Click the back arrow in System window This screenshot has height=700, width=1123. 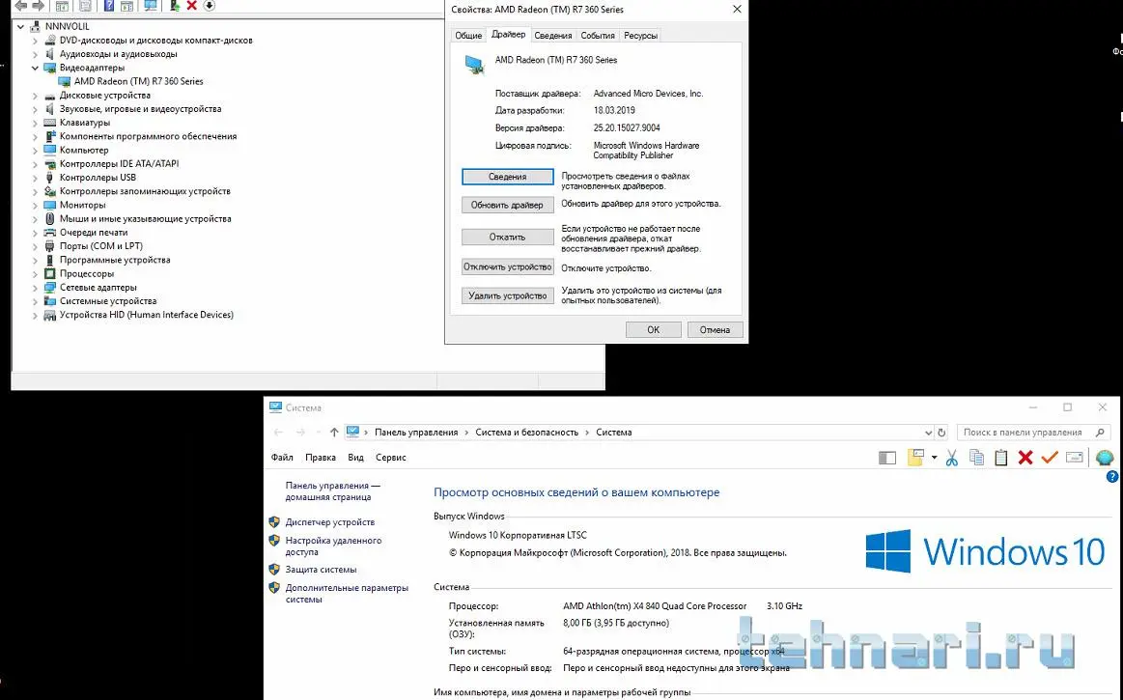tap(279, 433)
